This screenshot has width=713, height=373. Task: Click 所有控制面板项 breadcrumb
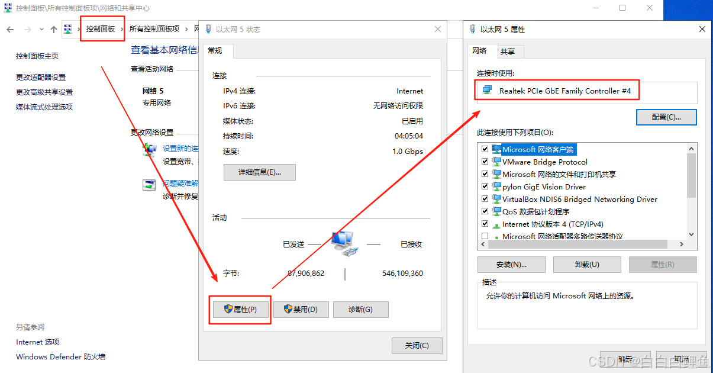[x=154, y=29]
